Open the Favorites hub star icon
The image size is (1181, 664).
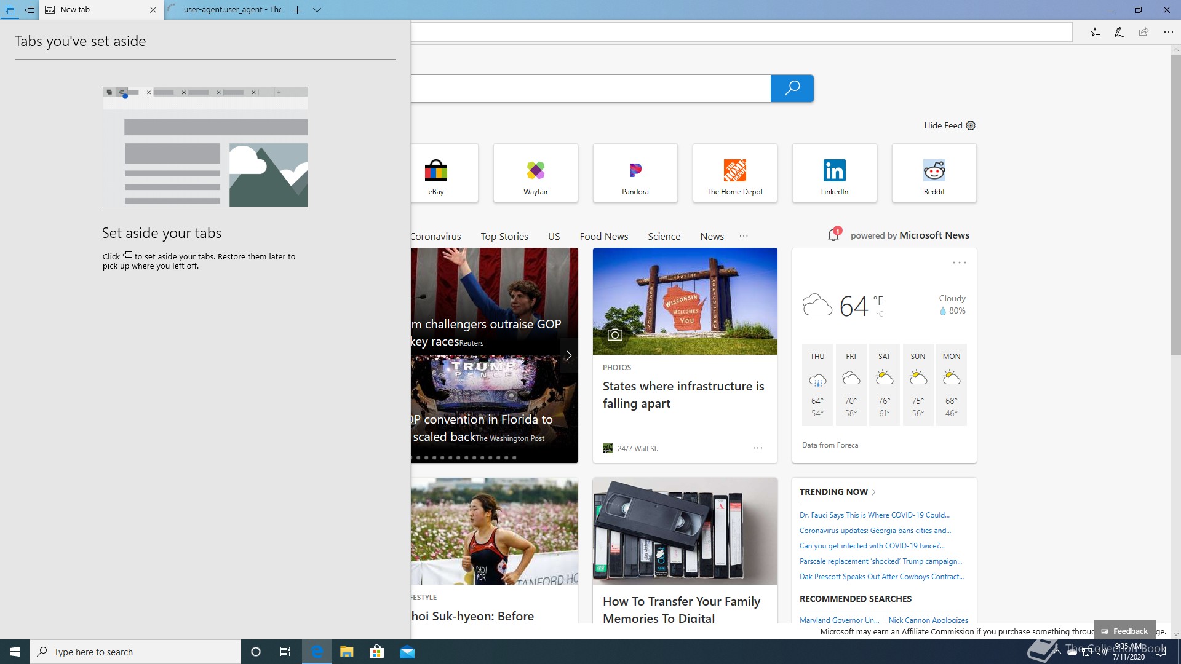1095,32
